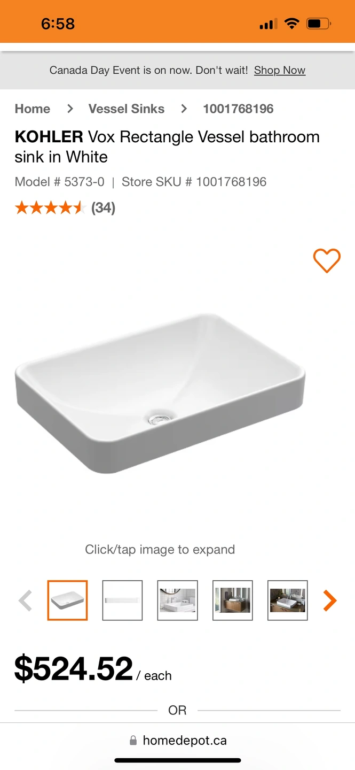Image resolution: width=355 pixels, height=770 pixels.
Task: Go to the Home breadcrumb
Action: 33,109
